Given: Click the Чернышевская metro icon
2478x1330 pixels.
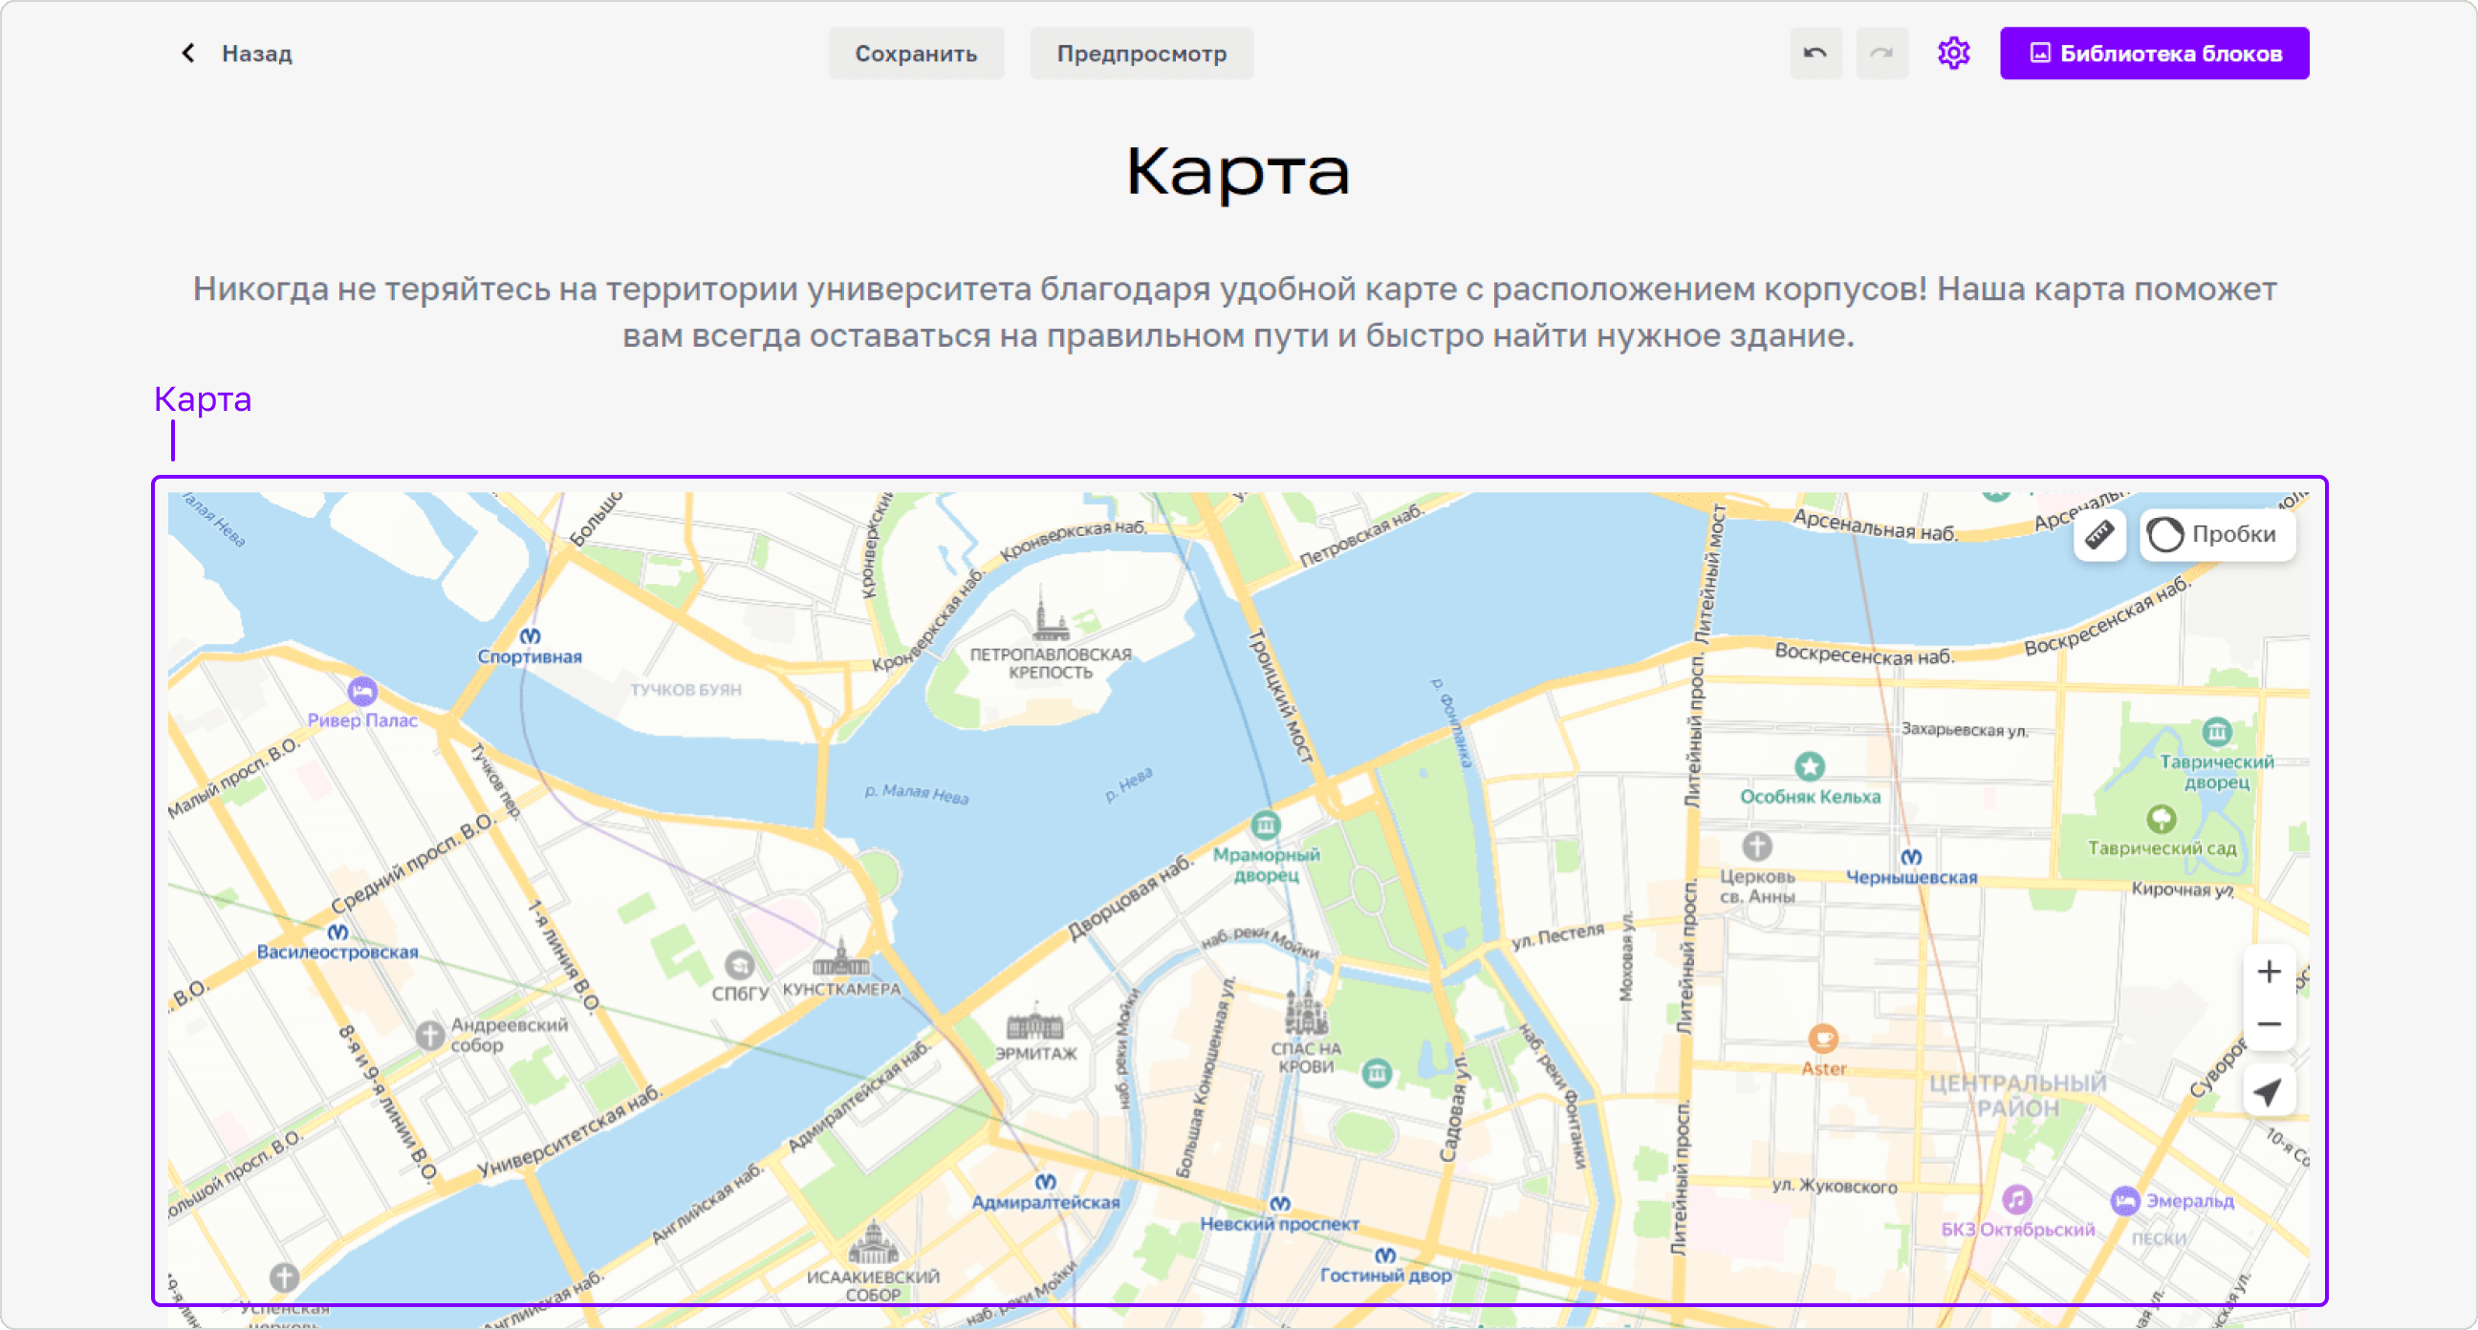Looking at the screenshot, I should [x=1910, y=856].
